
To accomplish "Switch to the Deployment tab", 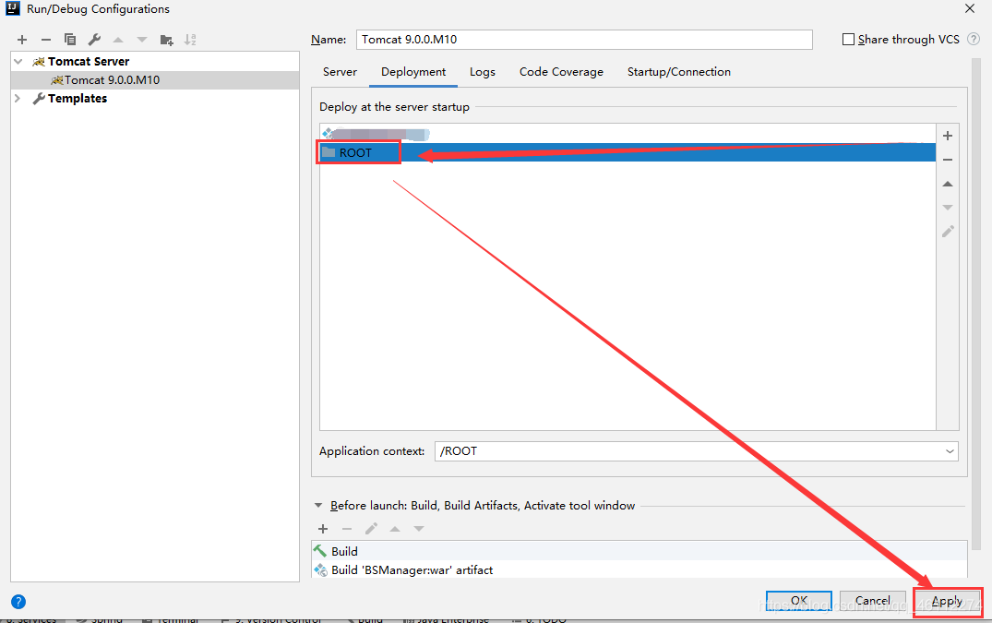I will click(413, 72).
